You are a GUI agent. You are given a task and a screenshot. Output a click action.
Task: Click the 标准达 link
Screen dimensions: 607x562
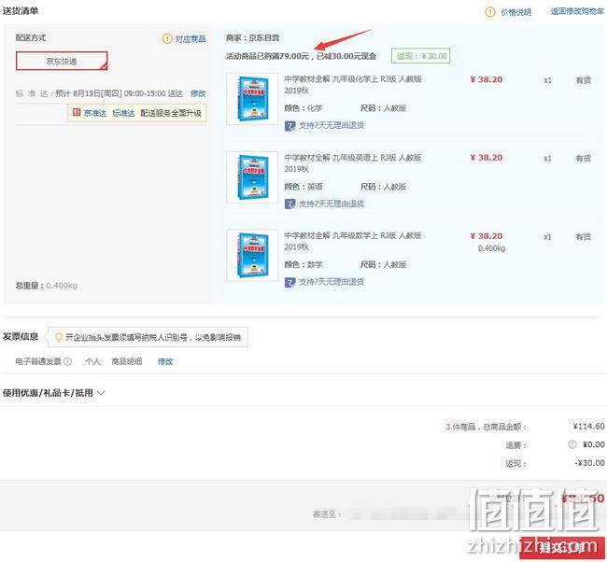(123, 113)
